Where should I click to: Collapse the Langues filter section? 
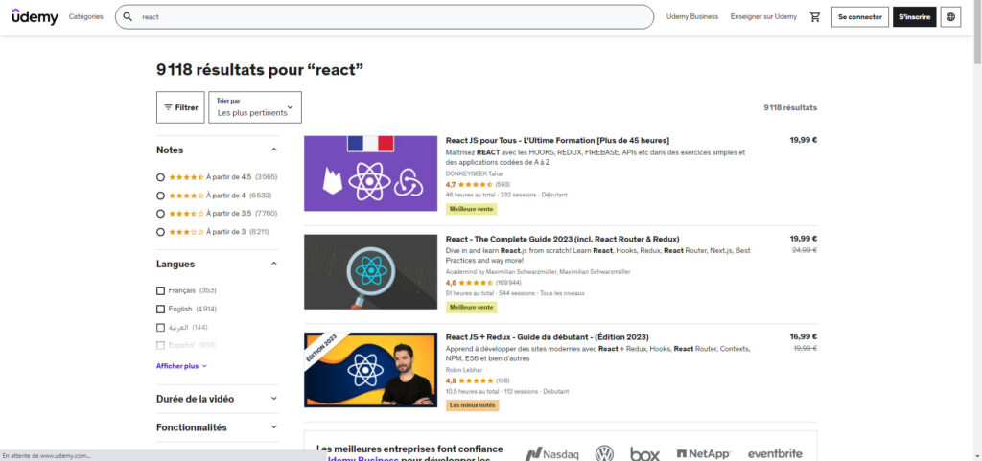point(273,264)
